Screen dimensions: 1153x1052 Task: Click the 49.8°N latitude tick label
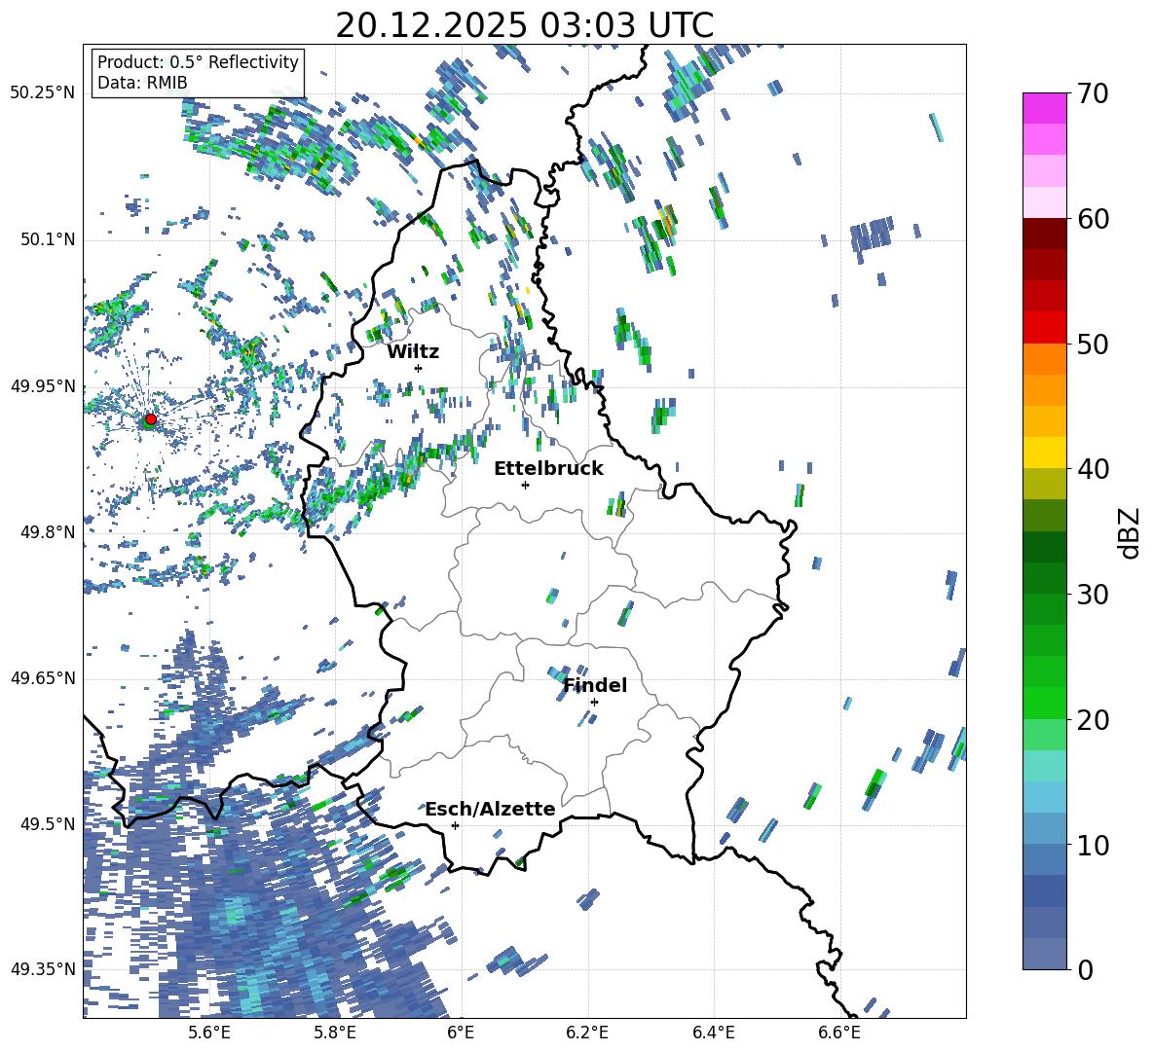click(x=48, y=532)
